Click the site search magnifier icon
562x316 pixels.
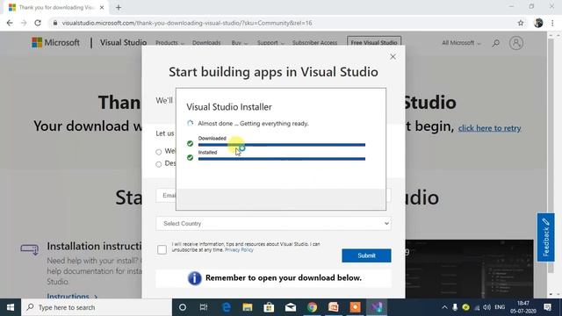pos(495,43)
